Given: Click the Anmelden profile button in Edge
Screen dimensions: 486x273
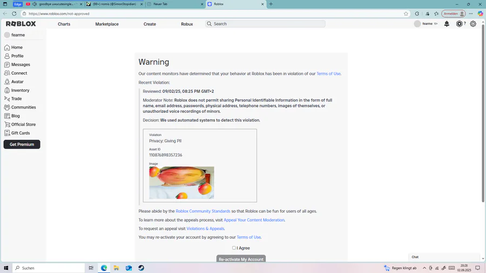Looking at the screenshot, I should click(454, 13).
